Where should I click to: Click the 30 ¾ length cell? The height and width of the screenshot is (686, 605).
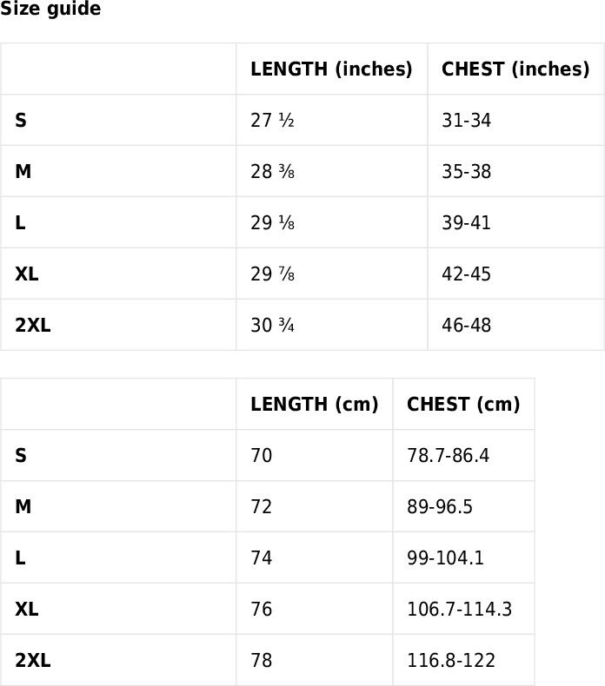click(x=332, y=325)
